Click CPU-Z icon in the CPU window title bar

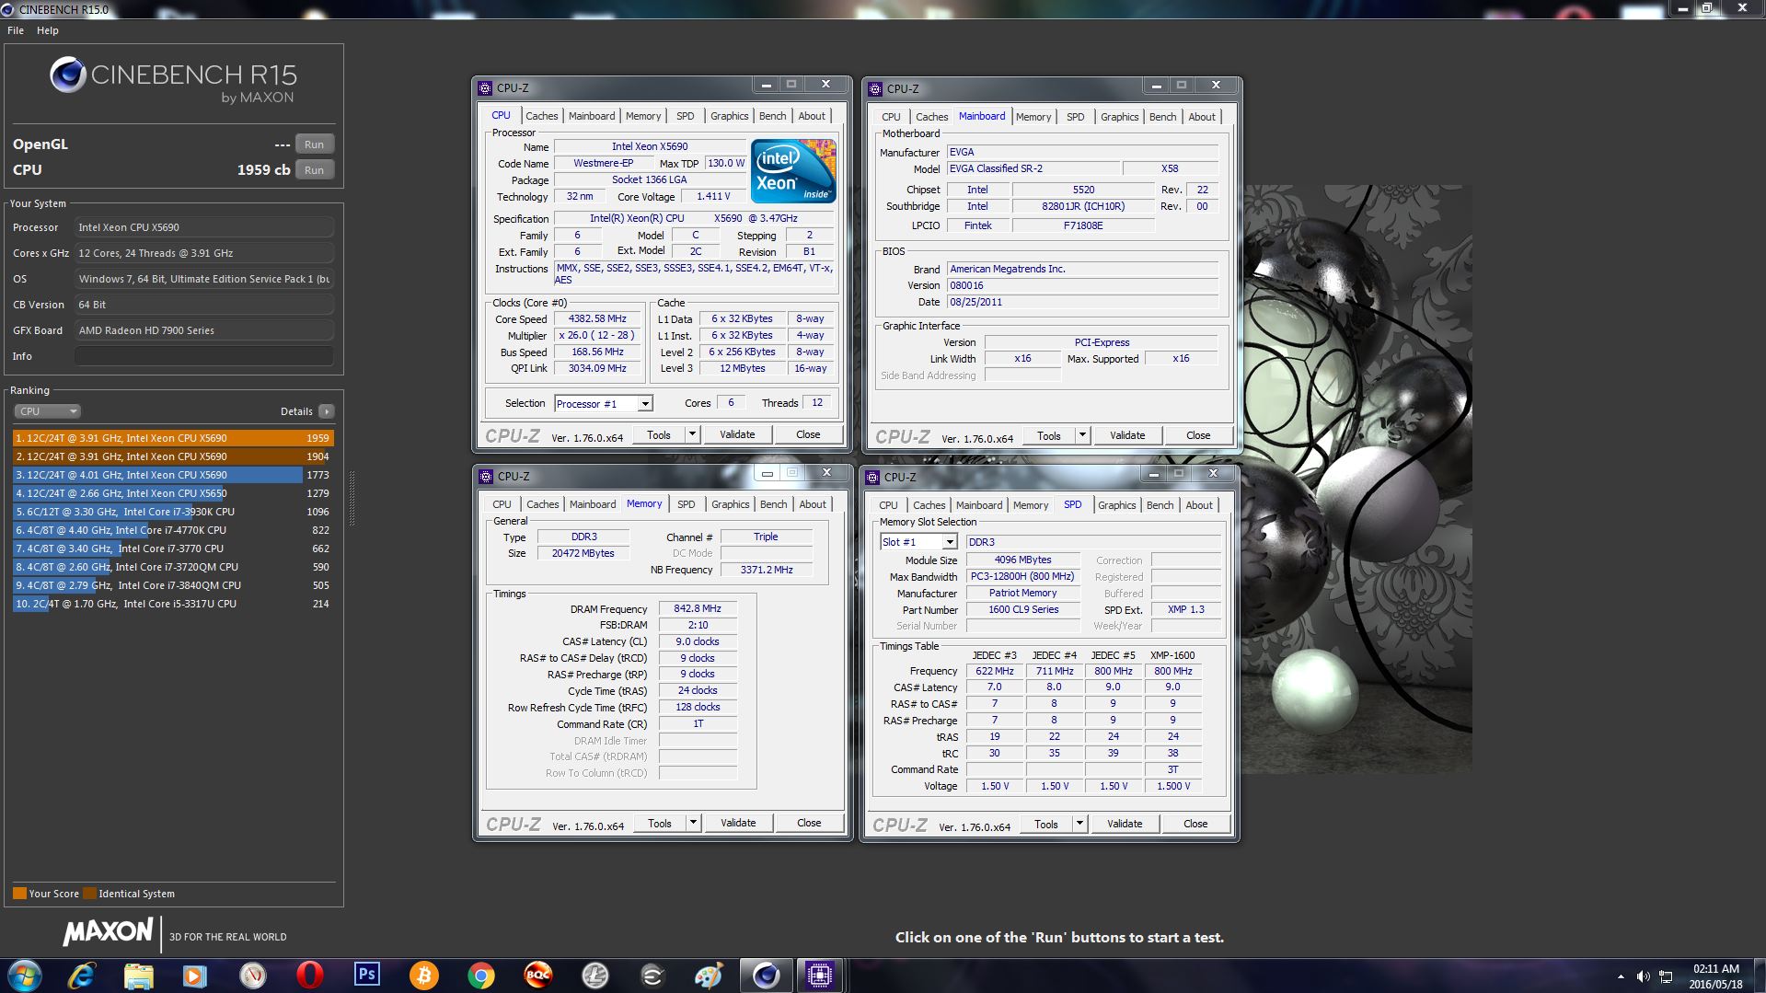coord(485,88)
